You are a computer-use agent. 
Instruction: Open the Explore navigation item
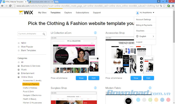68,13
